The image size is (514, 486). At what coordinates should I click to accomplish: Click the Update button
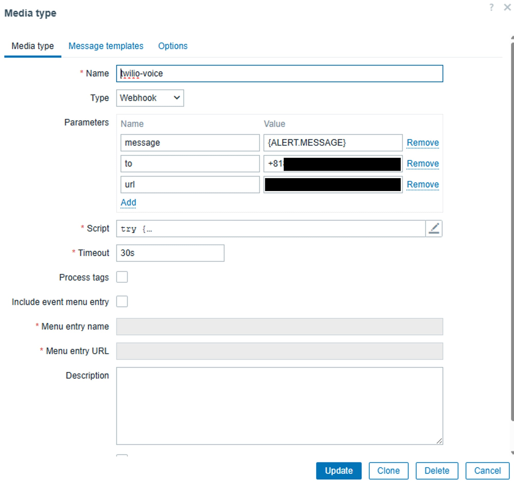coord(339,470)
